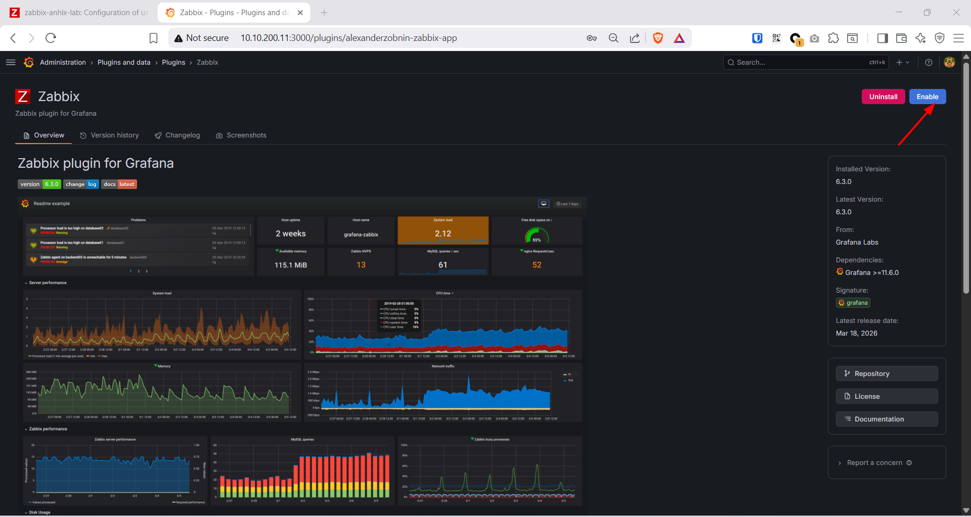Image resolution: width=971 pixels, height=517 pixels.
Task: Open the Screenshots tab
Action: 241,135
